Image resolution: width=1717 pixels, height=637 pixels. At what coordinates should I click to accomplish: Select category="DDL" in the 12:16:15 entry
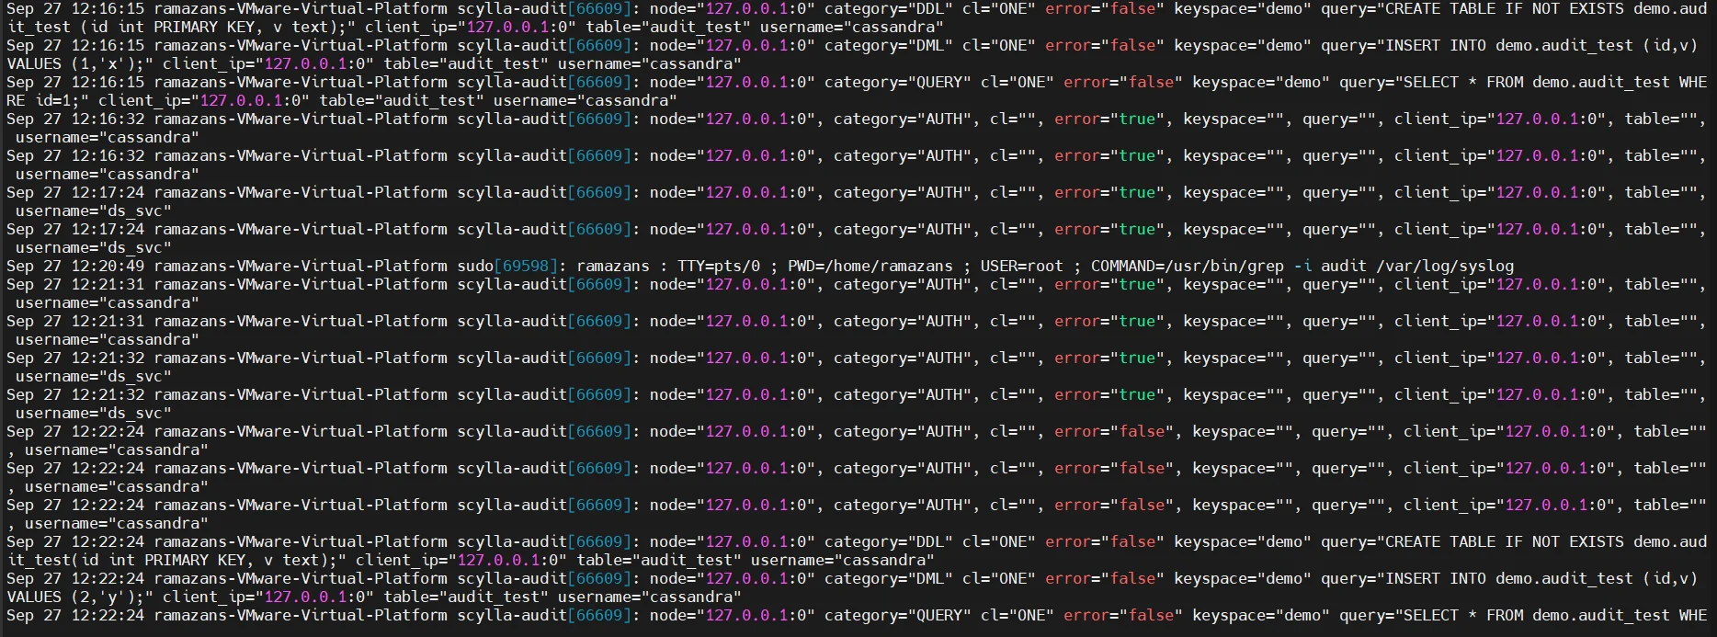(888, 8)
